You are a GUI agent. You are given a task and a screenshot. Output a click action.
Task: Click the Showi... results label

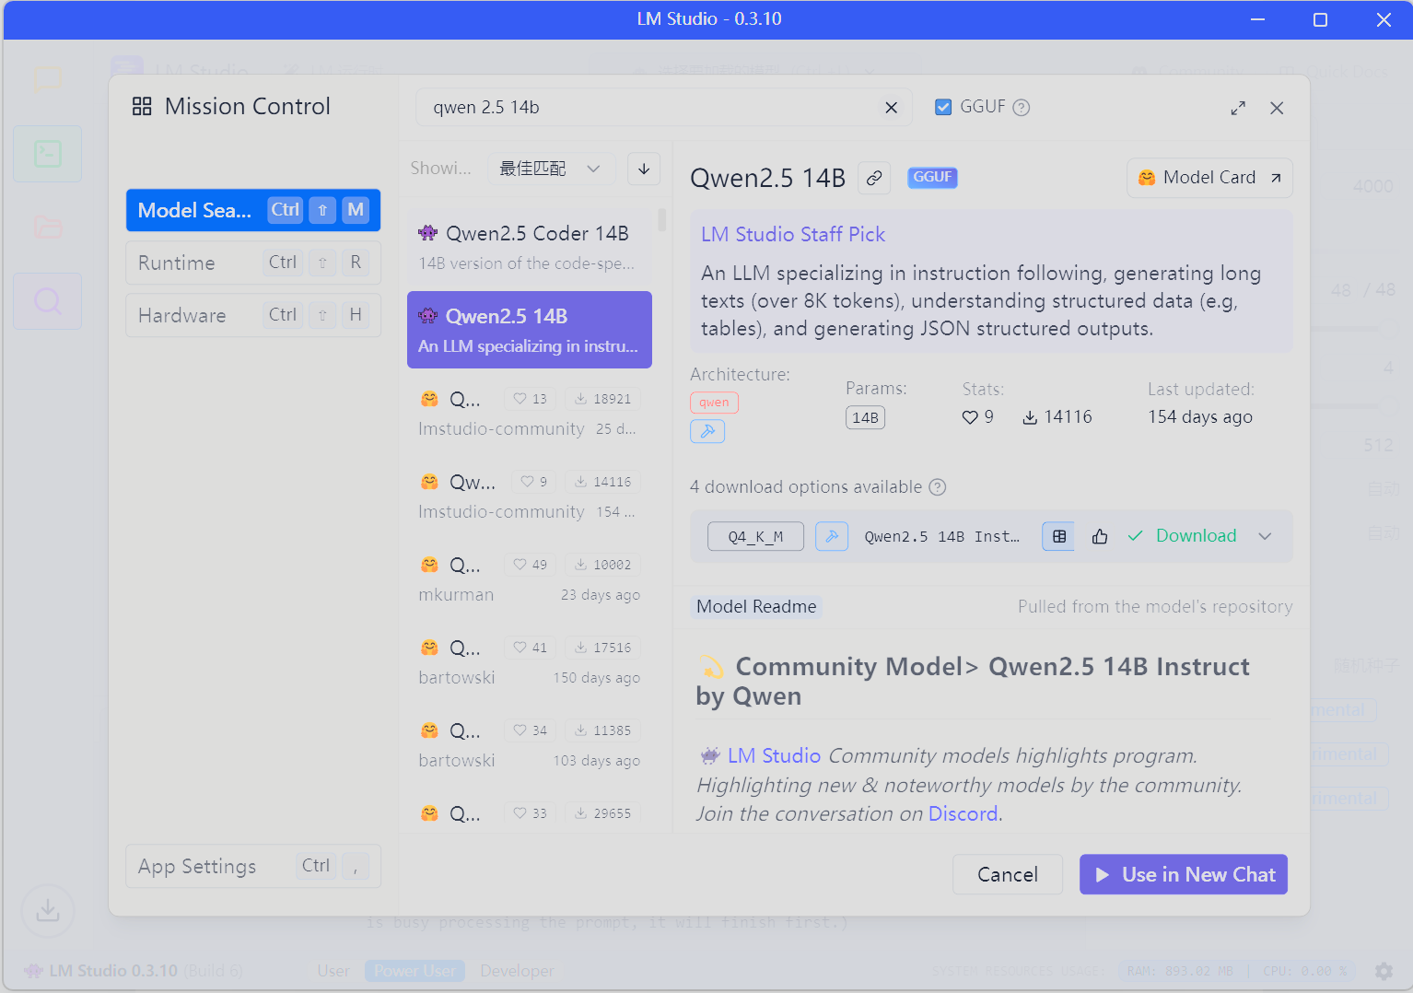(x=440, y=169)
